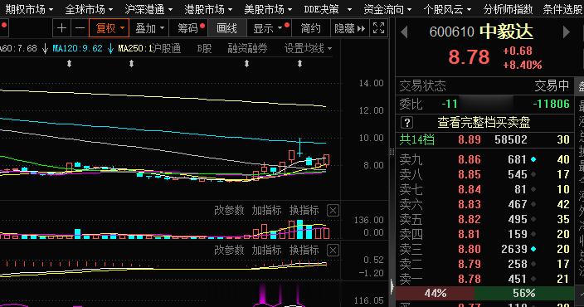This screenshot has height=307, width=584.
Task: Toggle B股 filter
Action: 204,48
